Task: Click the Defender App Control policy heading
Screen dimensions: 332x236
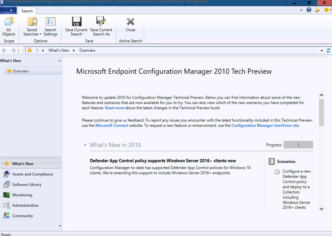Action: click(163, 161)
